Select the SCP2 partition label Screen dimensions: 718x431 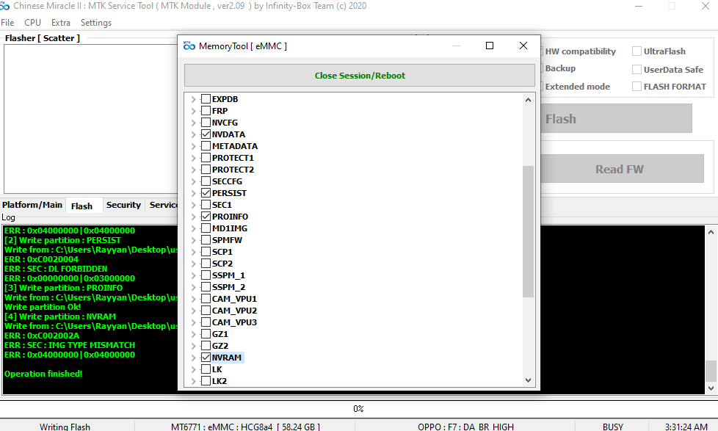[x=222, y=264]
